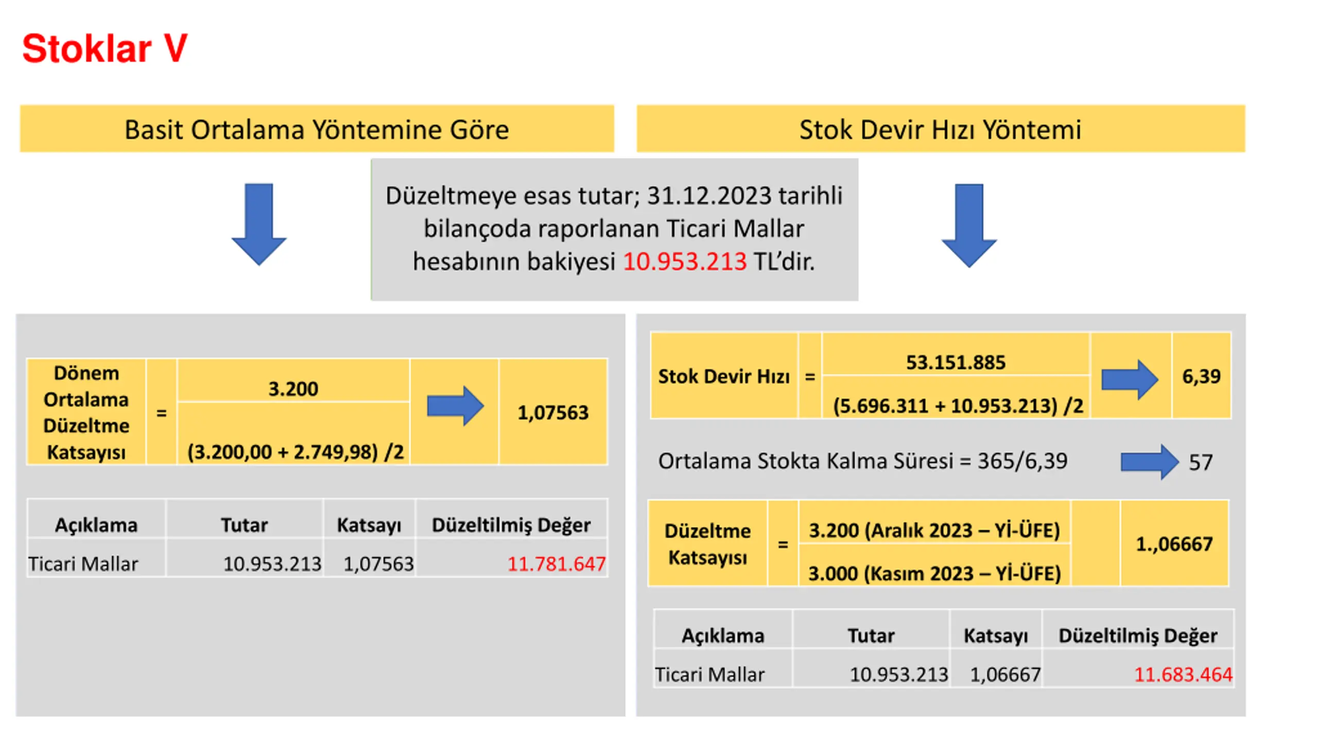Click the "3.200" numerator in the left formula
Screen dimensions: 1318x741
click(x=293, y=389)
